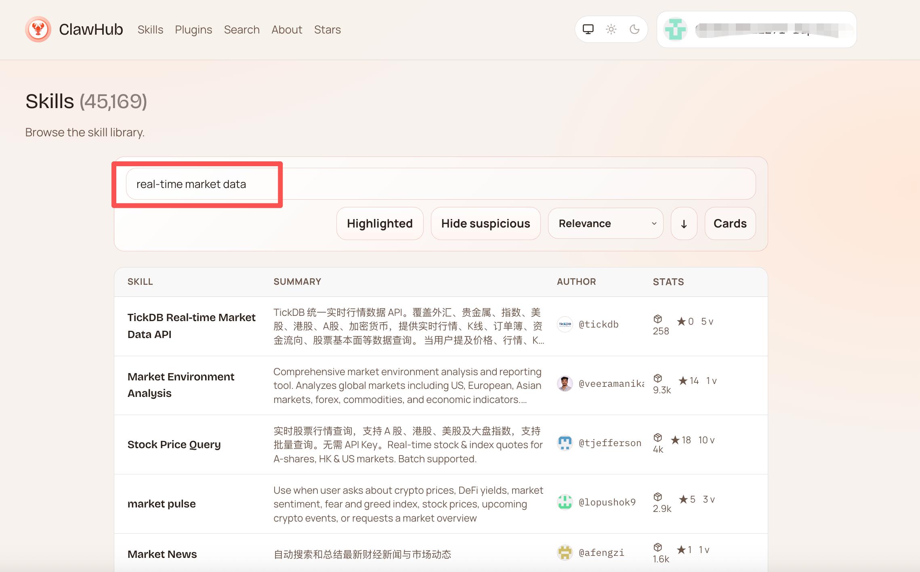Open the user account menu
The image size is (920, 572).
click(757, 29)
